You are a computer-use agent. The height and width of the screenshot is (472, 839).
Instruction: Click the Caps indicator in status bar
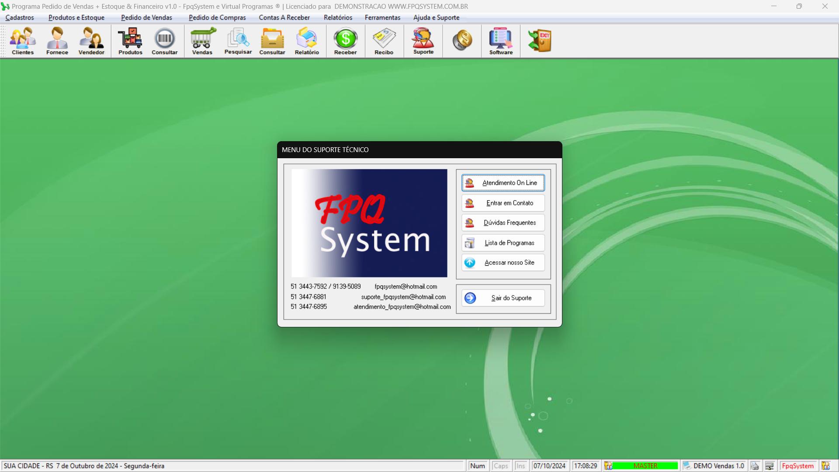[501, 466]
